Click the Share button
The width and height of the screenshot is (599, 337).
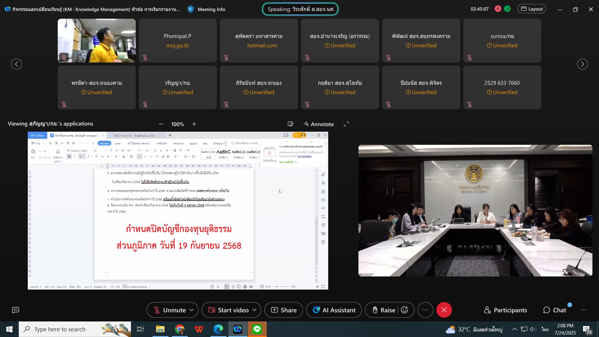(x=284, y=310)
